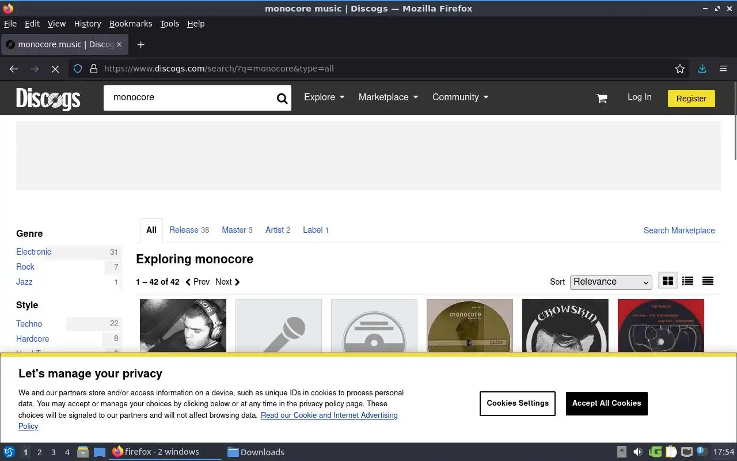Click the site padlock icon

pos(94,69)
